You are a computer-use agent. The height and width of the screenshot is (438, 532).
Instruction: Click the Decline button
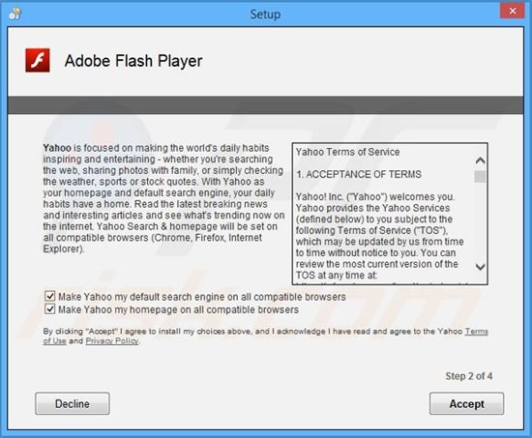coord(73,403)
